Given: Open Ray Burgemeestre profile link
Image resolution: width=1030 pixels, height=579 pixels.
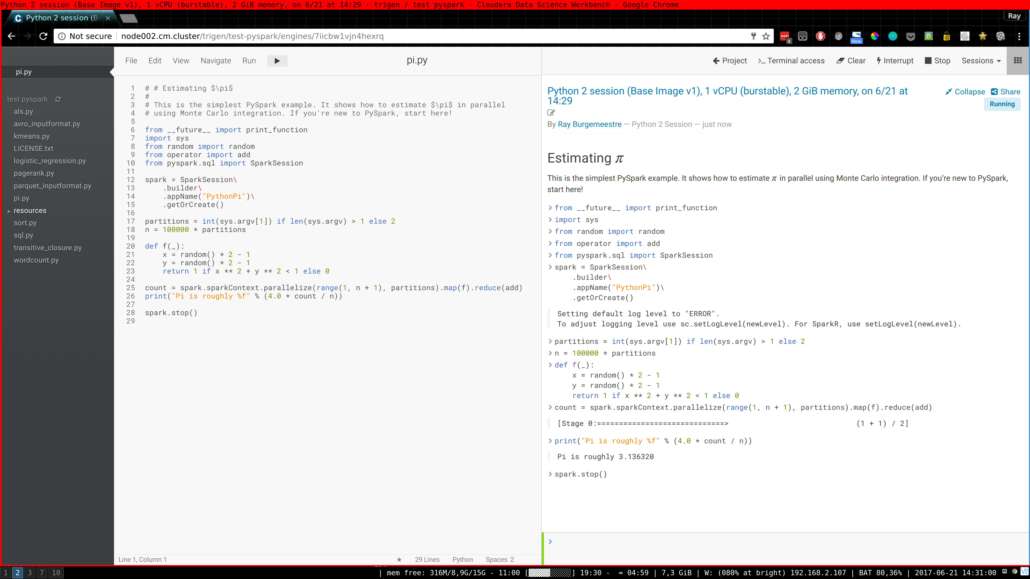Looking at the screenshot, I should (589, 124).
